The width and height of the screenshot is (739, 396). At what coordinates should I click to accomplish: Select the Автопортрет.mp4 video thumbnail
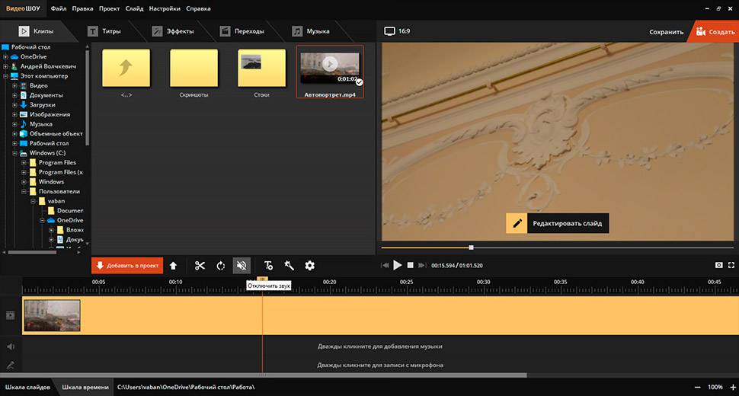[330, 69]
